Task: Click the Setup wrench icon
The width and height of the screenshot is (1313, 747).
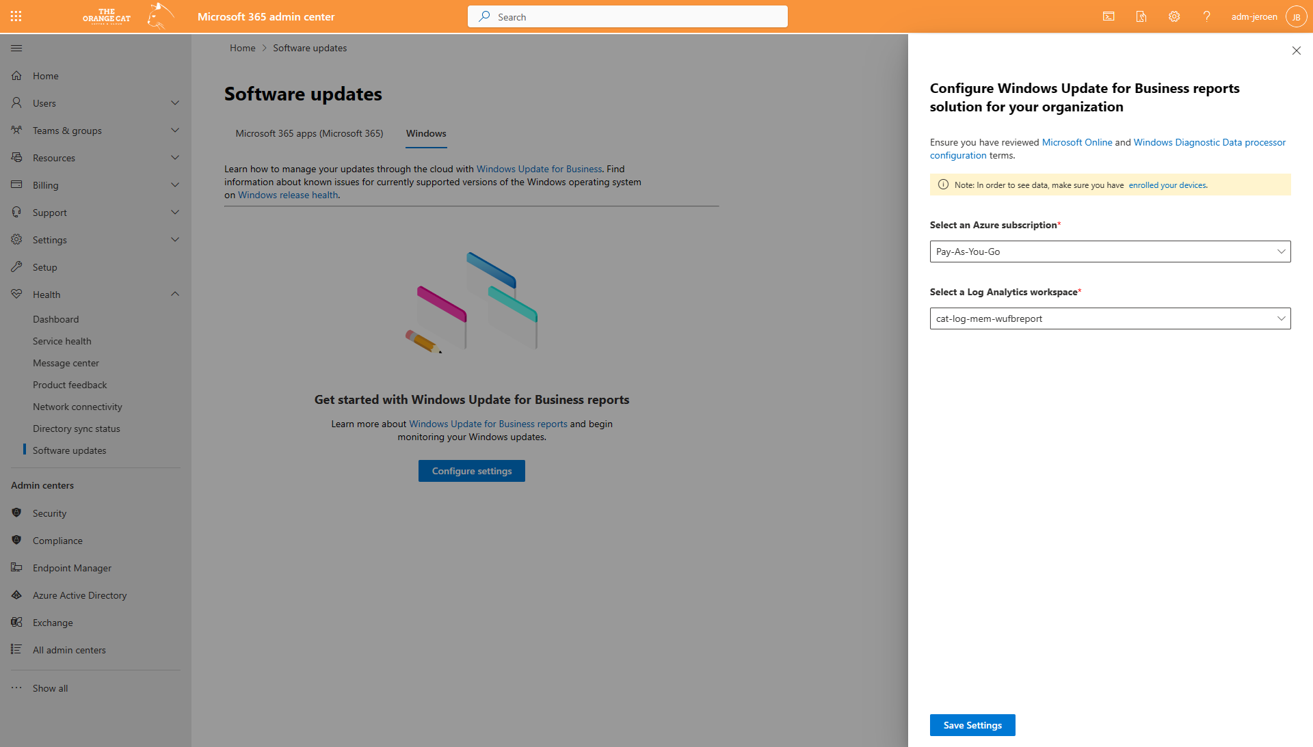Action: point(16,267)
